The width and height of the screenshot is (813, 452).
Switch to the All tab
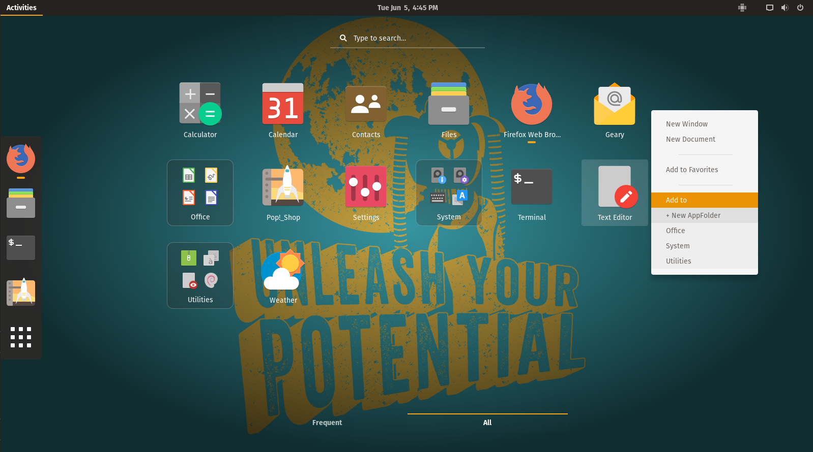(x=487, y=423)
